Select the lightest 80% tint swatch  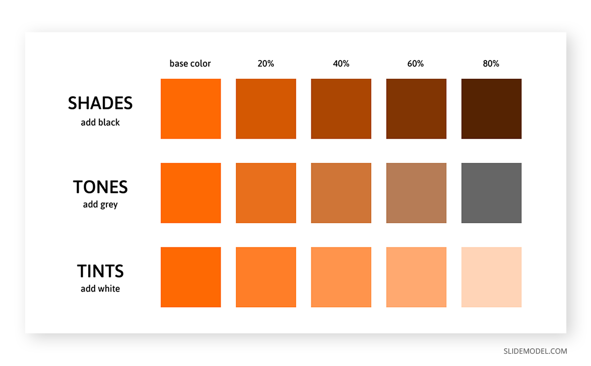pos(492,277)
